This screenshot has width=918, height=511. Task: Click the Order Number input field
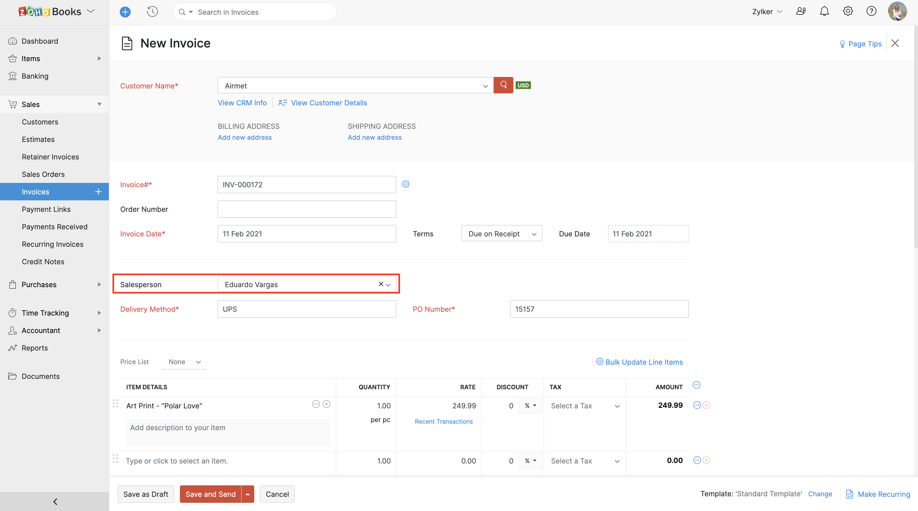point(306,209)
